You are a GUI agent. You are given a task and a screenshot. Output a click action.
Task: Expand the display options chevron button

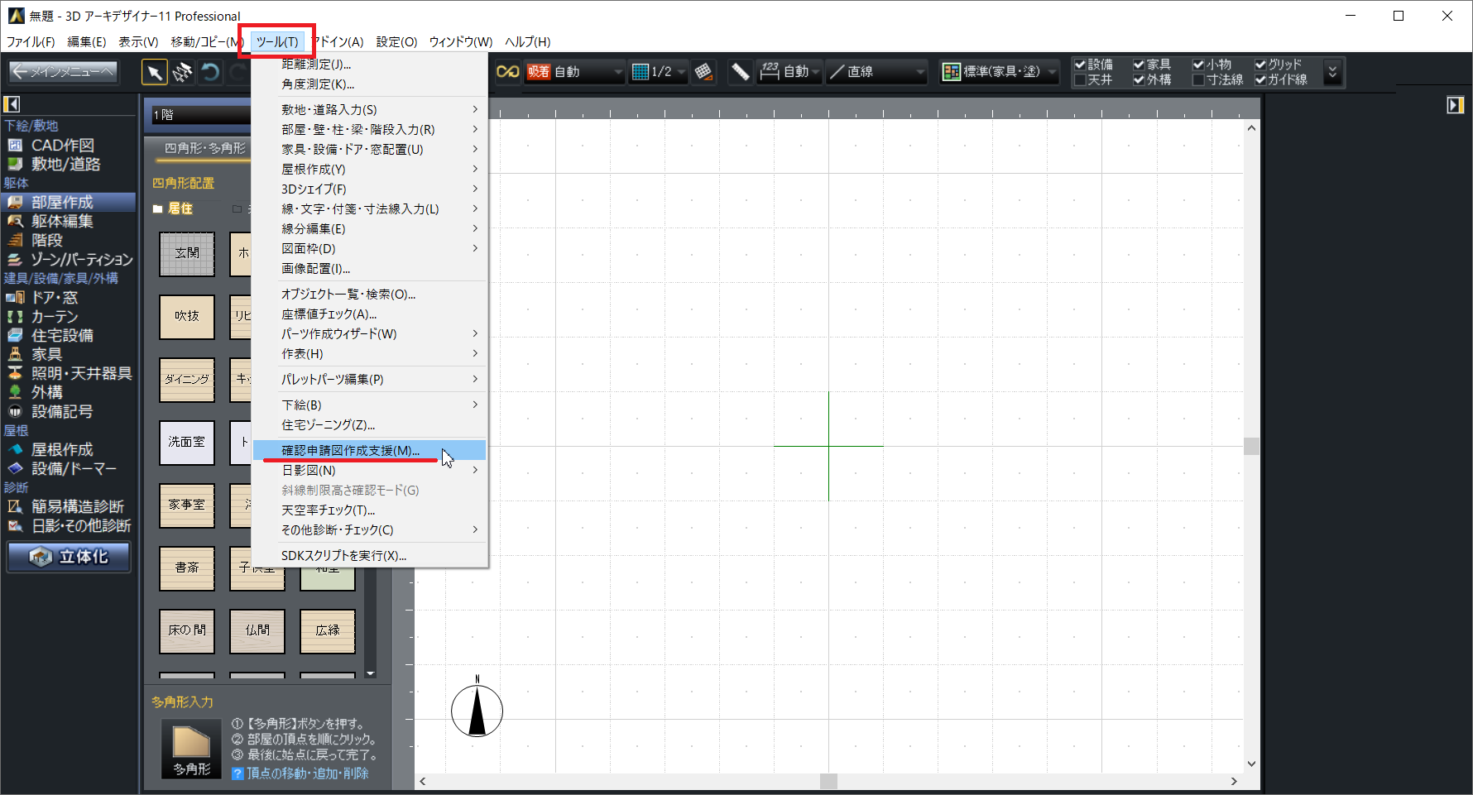point(1332,72)
